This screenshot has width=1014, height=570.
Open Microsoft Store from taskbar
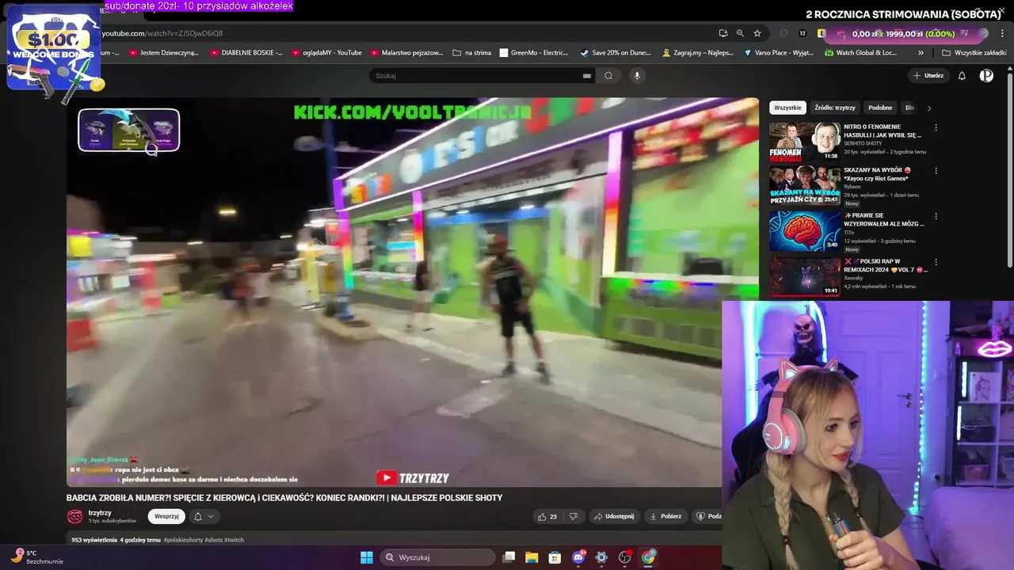pyautogui.click(x=555, y=557)
